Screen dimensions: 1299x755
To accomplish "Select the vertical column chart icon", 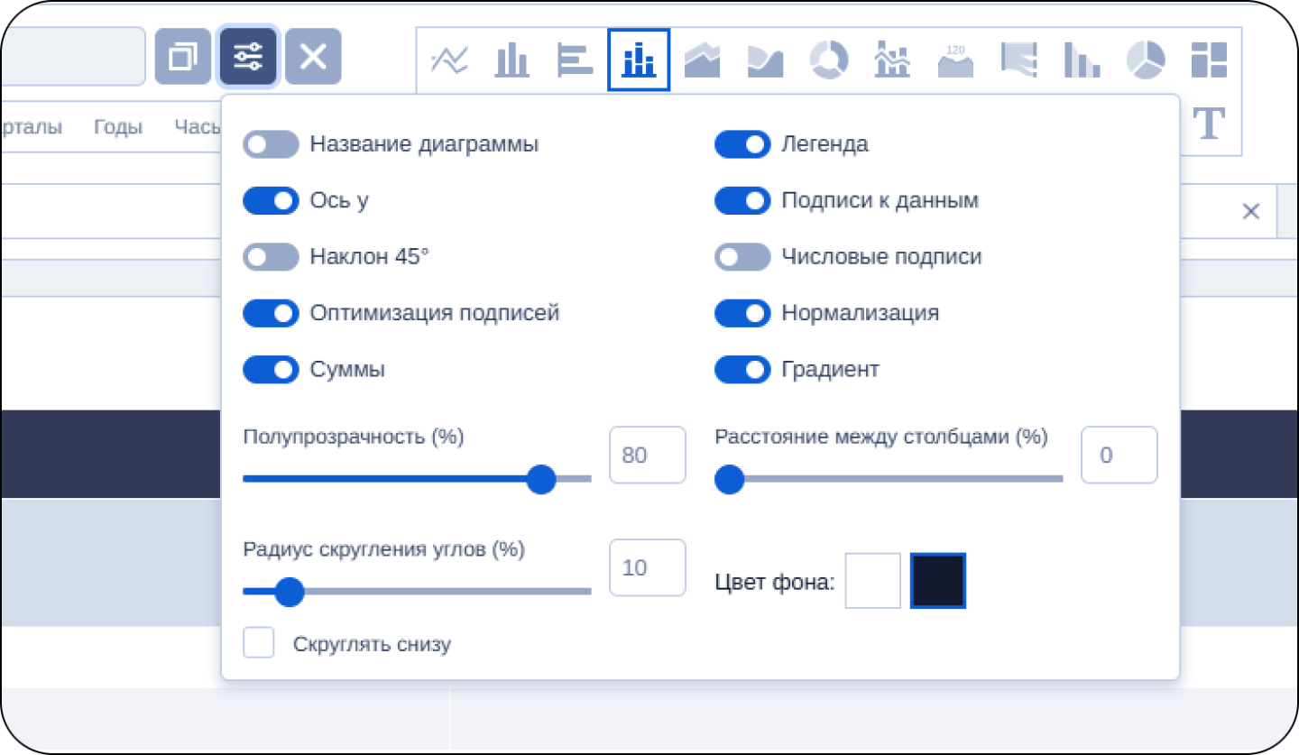I will (x=512, y=60).
